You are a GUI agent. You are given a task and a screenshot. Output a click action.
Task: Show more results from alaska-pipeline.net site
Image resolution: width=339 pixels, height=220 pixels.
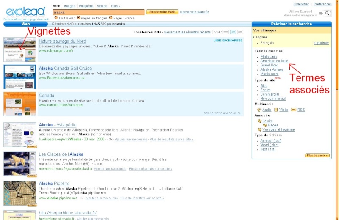coord(142,198)
